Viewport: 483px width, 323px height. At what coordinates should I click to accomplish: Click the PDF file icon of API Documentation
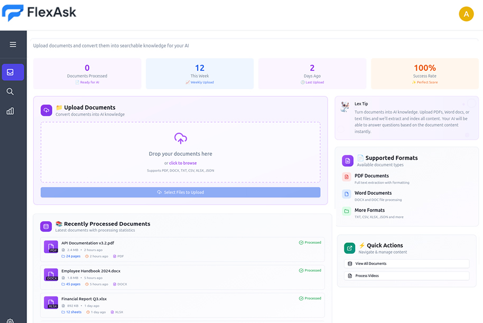click(51, 246)
